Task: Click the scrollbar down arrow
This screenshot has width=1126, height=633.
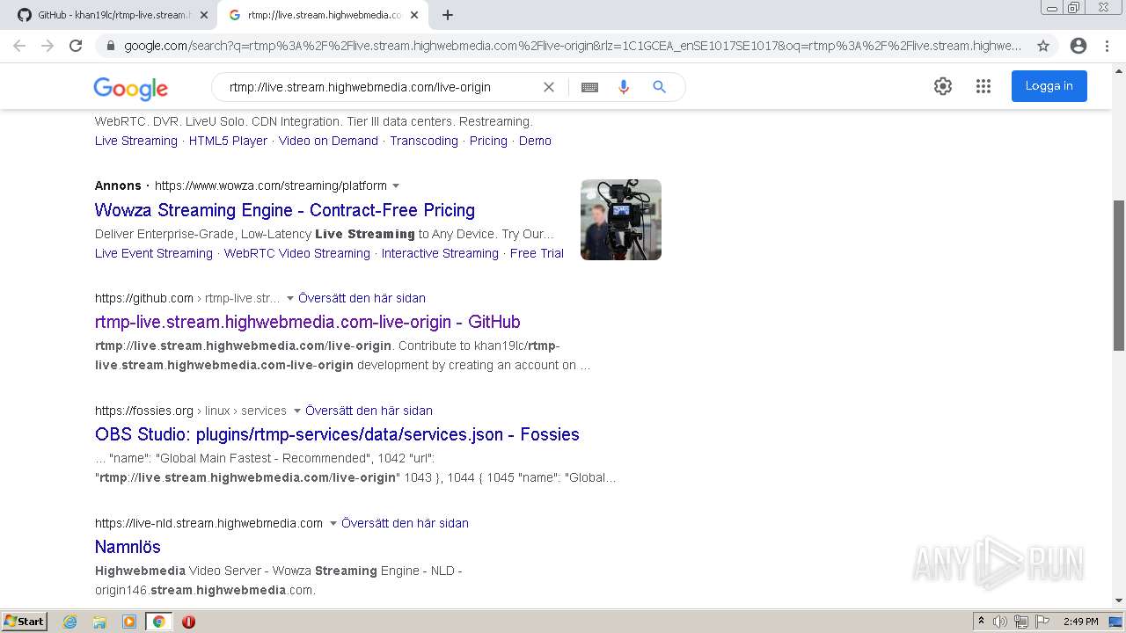Action: pyautogui.click(x=1119, y=600)
